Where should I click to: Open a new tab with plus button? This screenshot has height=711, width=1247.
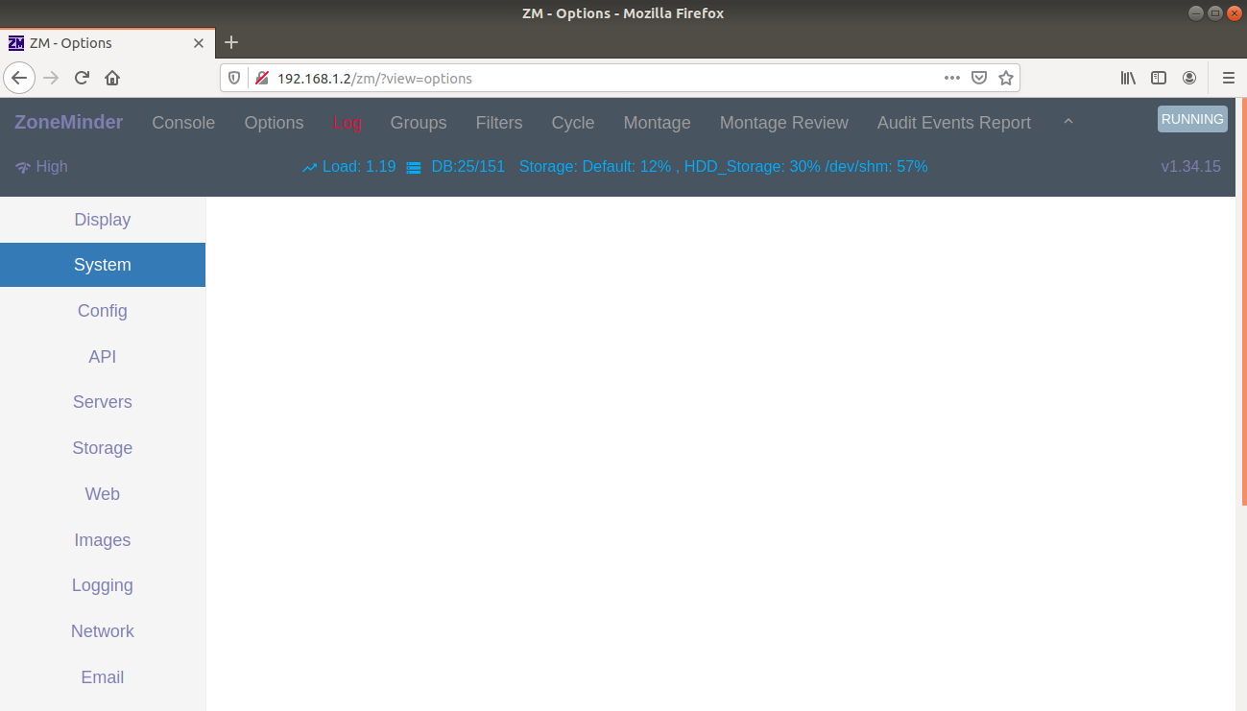(231, 42)
